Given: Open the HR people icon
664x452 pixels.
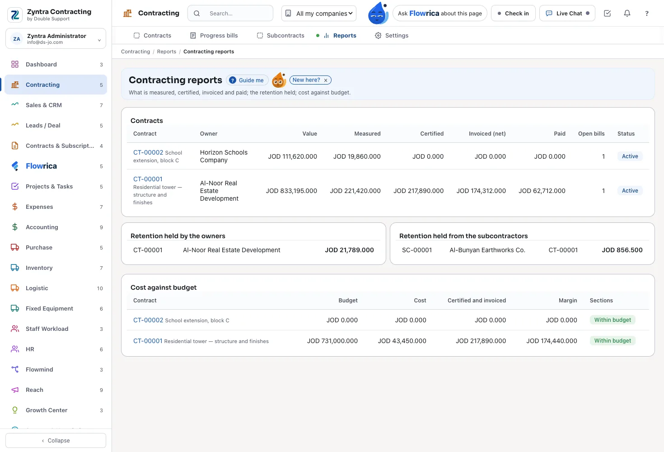Looking at the screenshot, I should tap(15, 349).
